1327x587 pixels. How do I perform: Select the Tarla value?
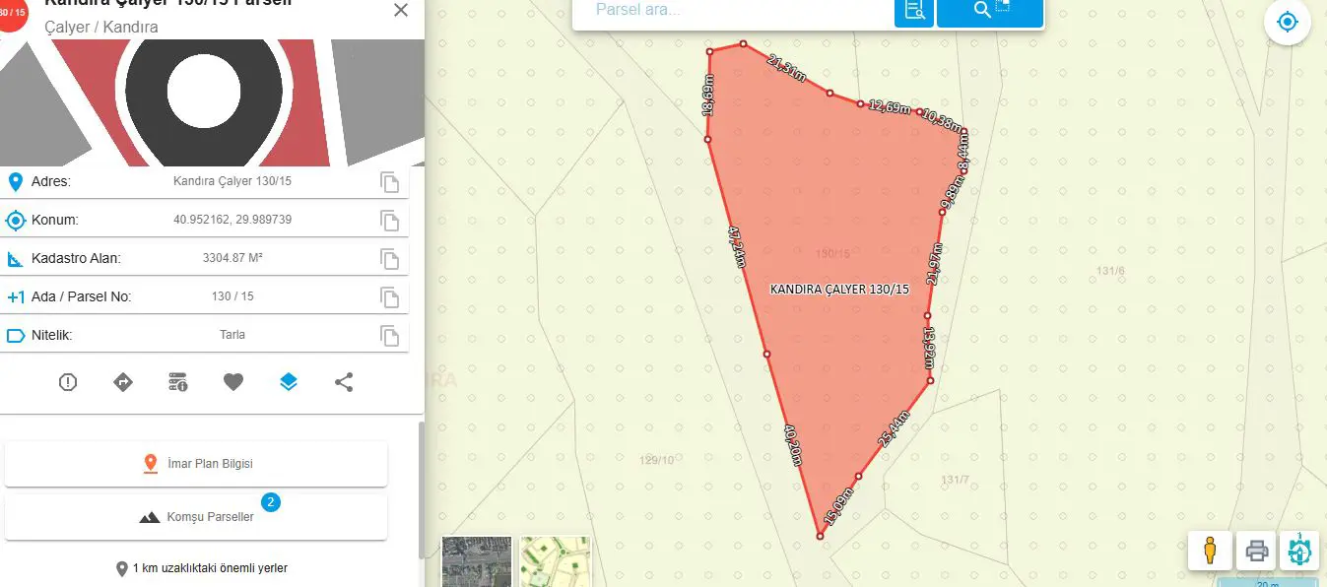tap(232, 335)
